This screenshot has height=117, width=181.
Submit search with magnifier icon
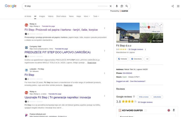(x=127, y=6)
